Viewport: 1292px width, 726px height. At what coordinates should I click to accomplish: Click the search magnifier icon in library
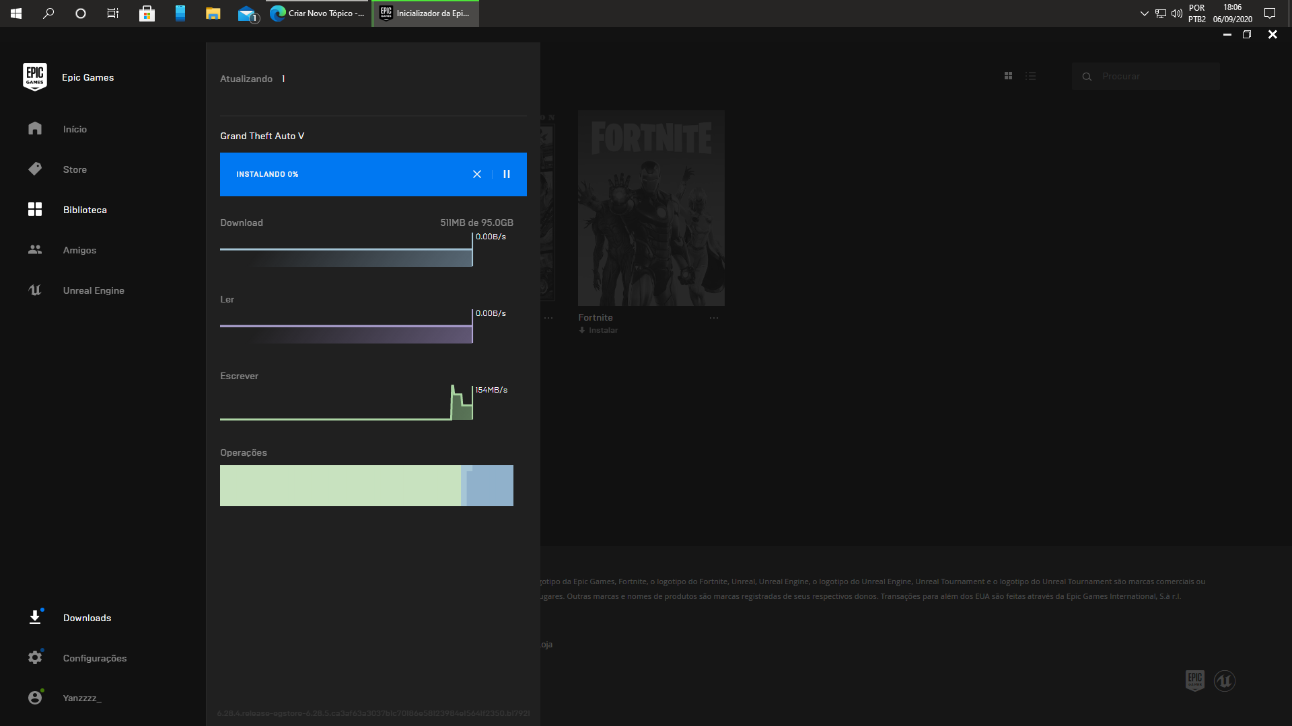click(x=1087, y=77)
